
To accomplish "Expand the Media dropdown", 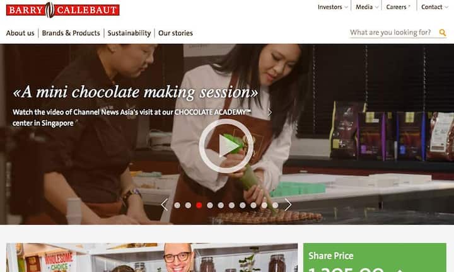I will pyautogui.click(x=367, y=7).
